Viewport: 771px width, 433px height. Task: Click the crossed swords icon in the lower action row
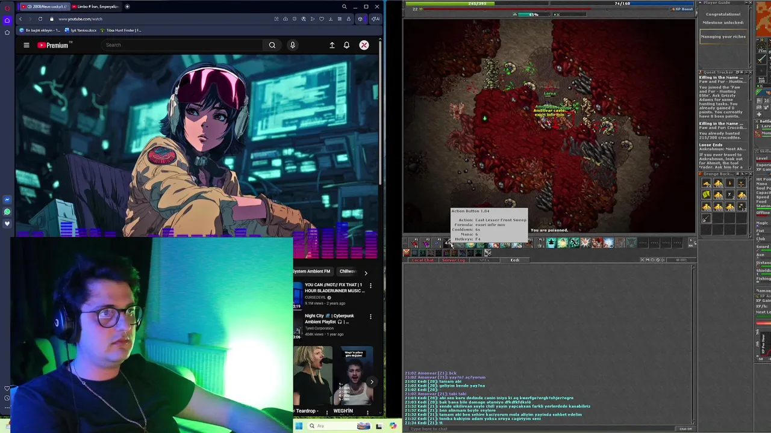click(x=487, y=253)
